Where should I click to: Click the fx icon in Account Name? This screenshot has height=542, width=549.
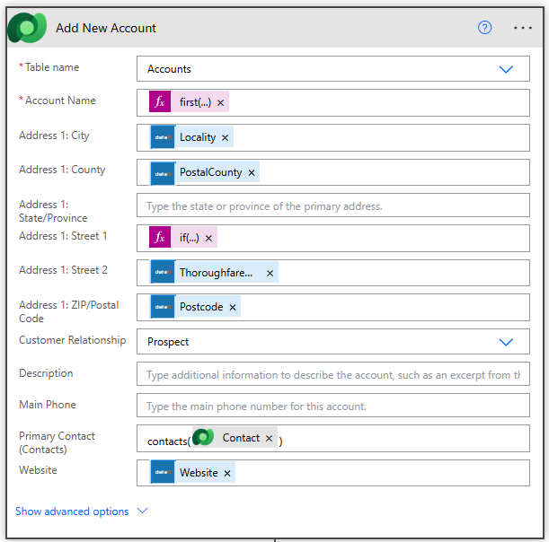[x=160, y=102]
